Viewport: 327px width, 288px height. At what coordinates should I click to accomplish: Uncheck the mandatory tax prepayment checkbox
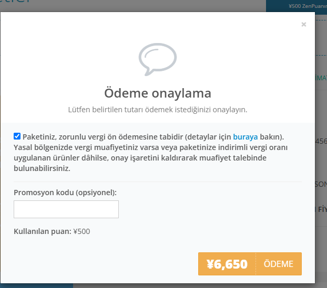[17, 136]
